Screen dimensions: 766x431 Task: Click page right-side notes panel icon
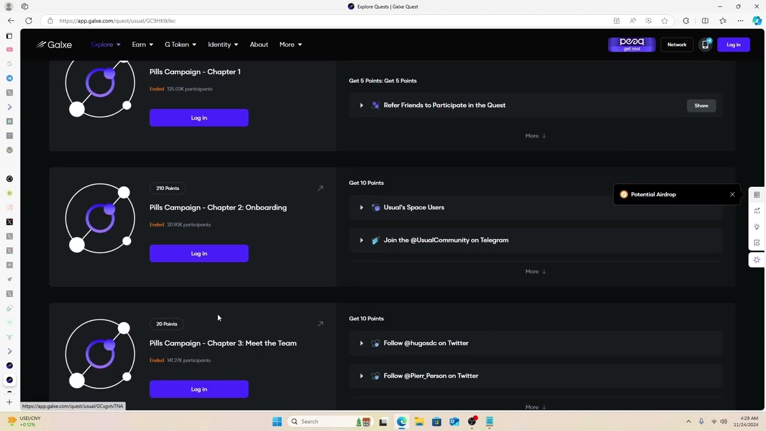(757, 195)
